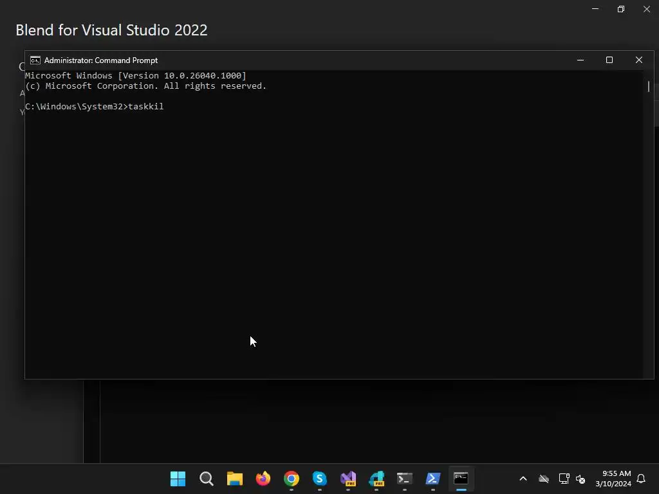Launch Firefox from the taskbar

pos(263,479)
